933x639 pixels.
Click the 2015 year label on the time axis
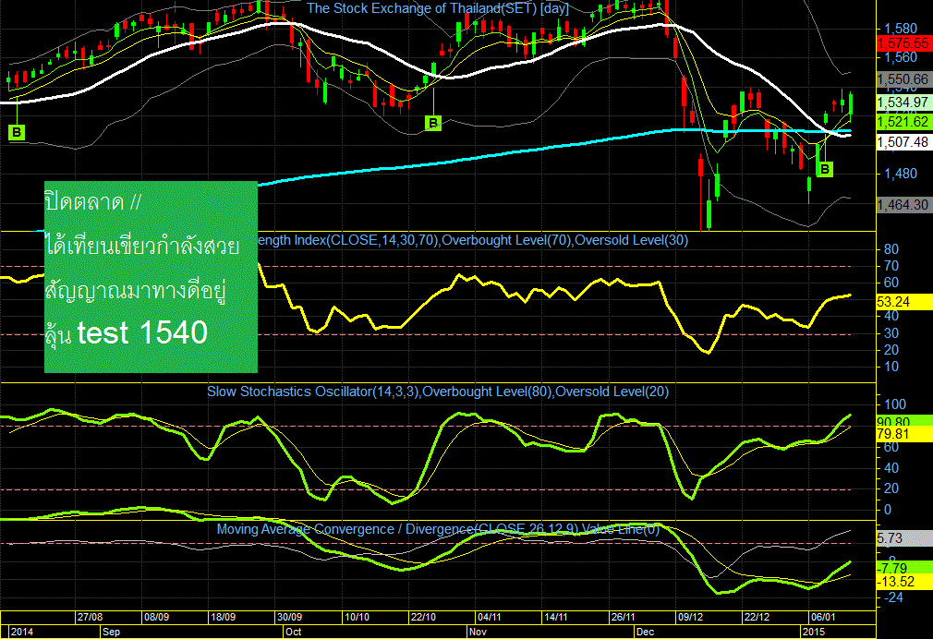tap(814, 632)
